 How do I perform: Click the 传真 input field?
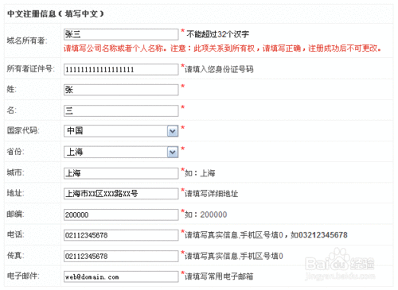121,256
